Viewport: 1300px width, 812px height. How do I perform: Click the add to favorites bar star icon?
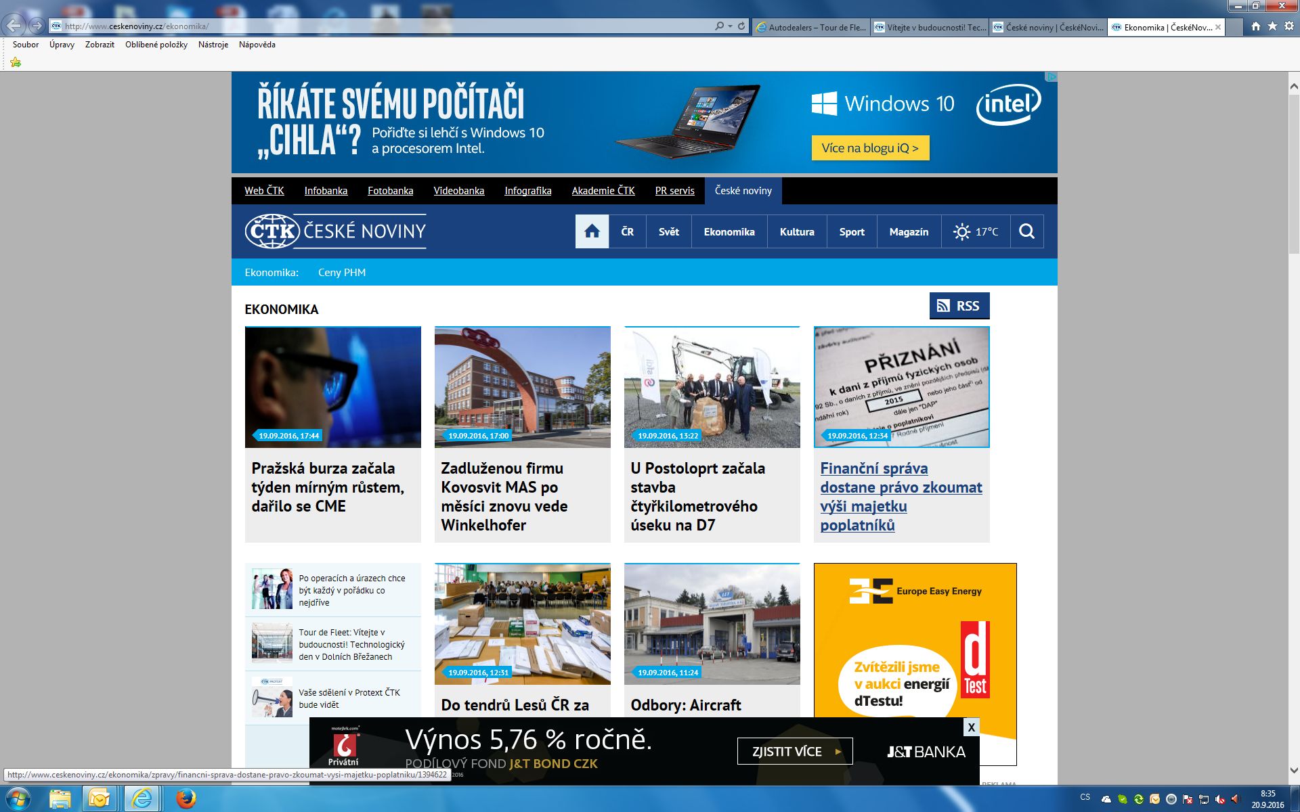(x=16, y=62)
